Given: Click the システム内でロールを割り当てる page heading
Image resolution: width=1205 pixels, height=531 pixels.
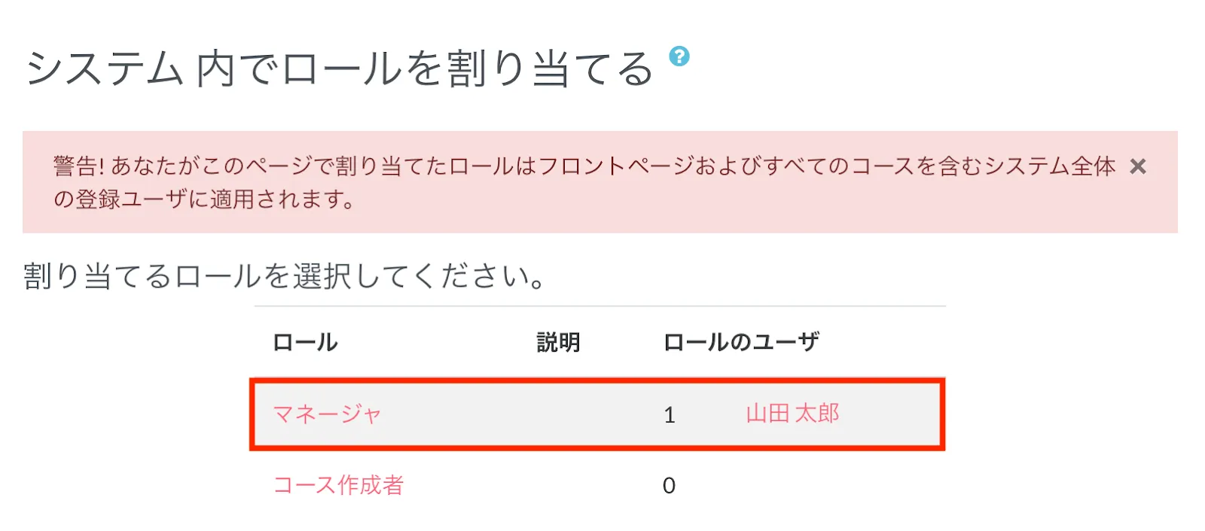Looking at the screenshot, I should pos(339,69).
